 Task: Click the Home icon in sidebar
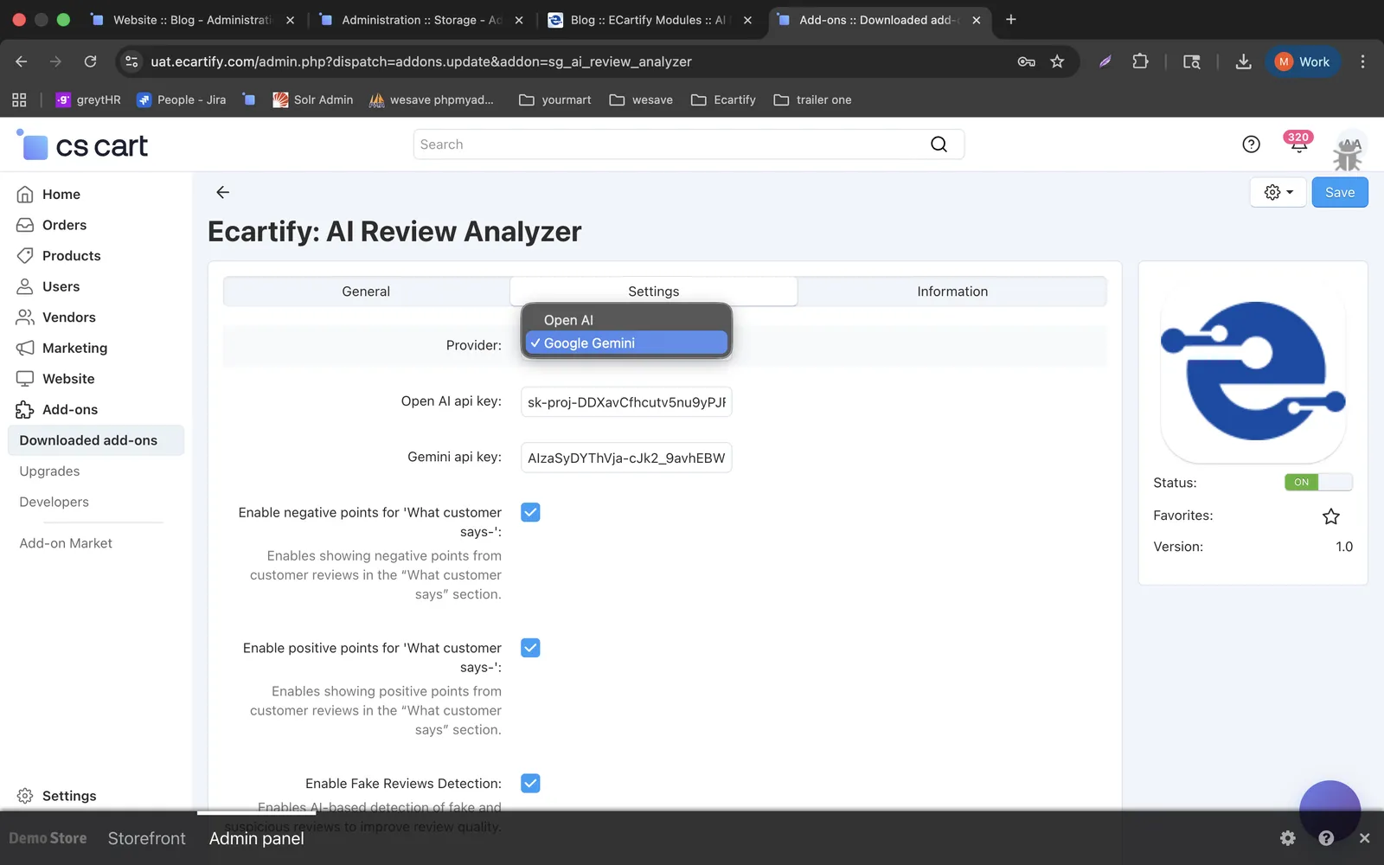25,195
